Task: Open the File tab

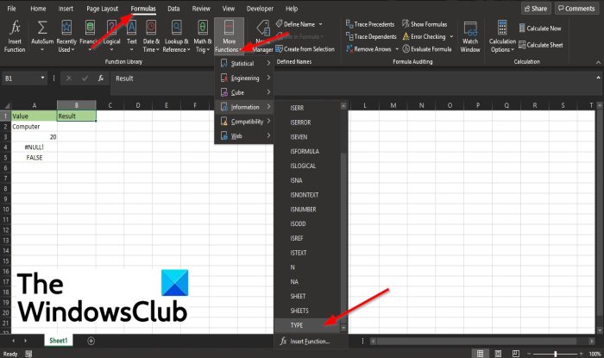Action: tap(11, 9)
